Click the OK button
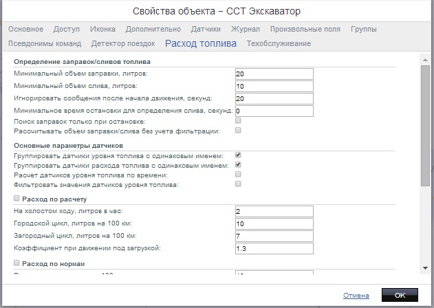The height and width of the screenshot is (308, 434). point(400,295)
